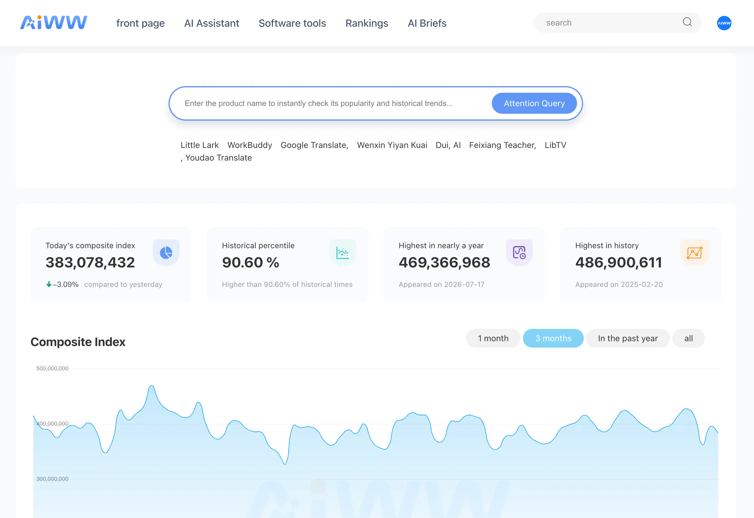Viewport: 754px width, 518px height.
Task: Open AI Briefs in navigation
Action: pyautogui.click(x=427, y=23)
